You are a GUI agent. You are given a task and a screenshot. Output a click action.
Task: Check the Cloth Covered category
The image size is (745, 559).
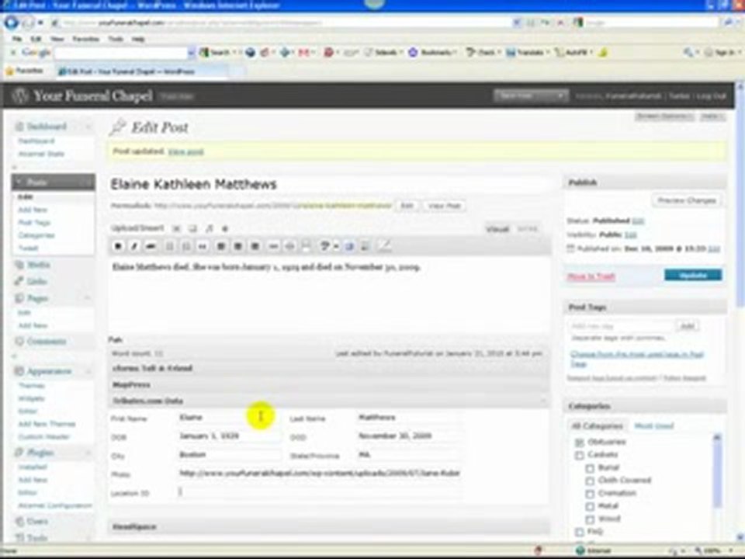pyautogui.click(x=590, y=481)
